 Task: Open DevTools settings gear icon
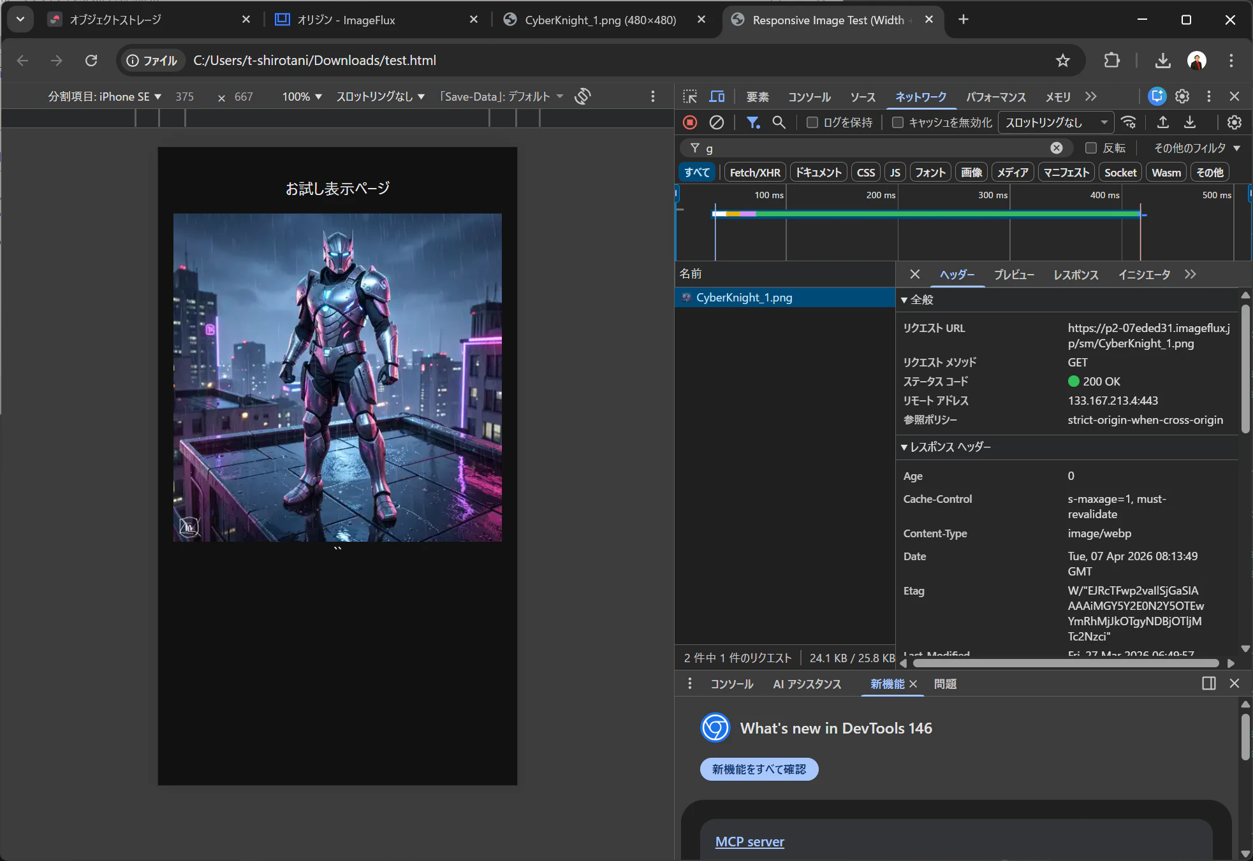(1182, 96)
